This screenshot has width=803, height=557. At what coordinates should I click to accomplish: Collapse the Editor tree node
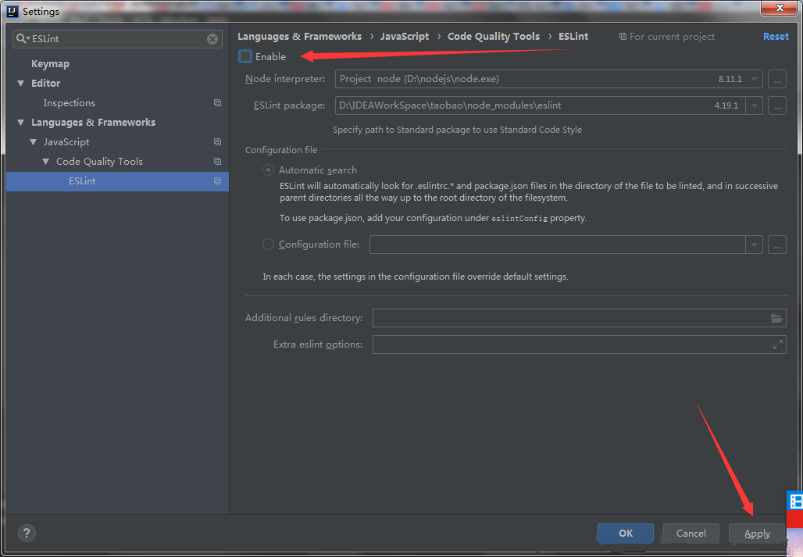(20, 83)
